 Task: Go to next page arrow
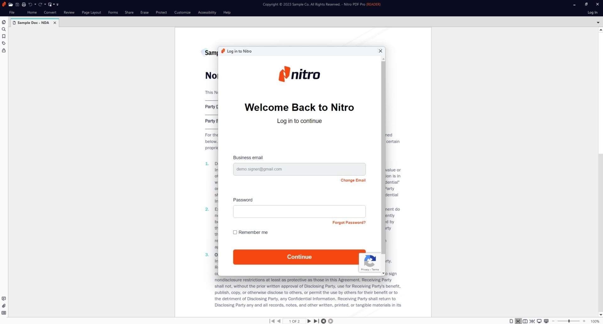pos(309,321)
